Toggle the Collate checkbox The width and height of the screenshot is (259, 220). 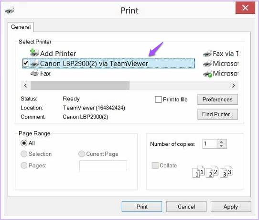tap(155, 165)
